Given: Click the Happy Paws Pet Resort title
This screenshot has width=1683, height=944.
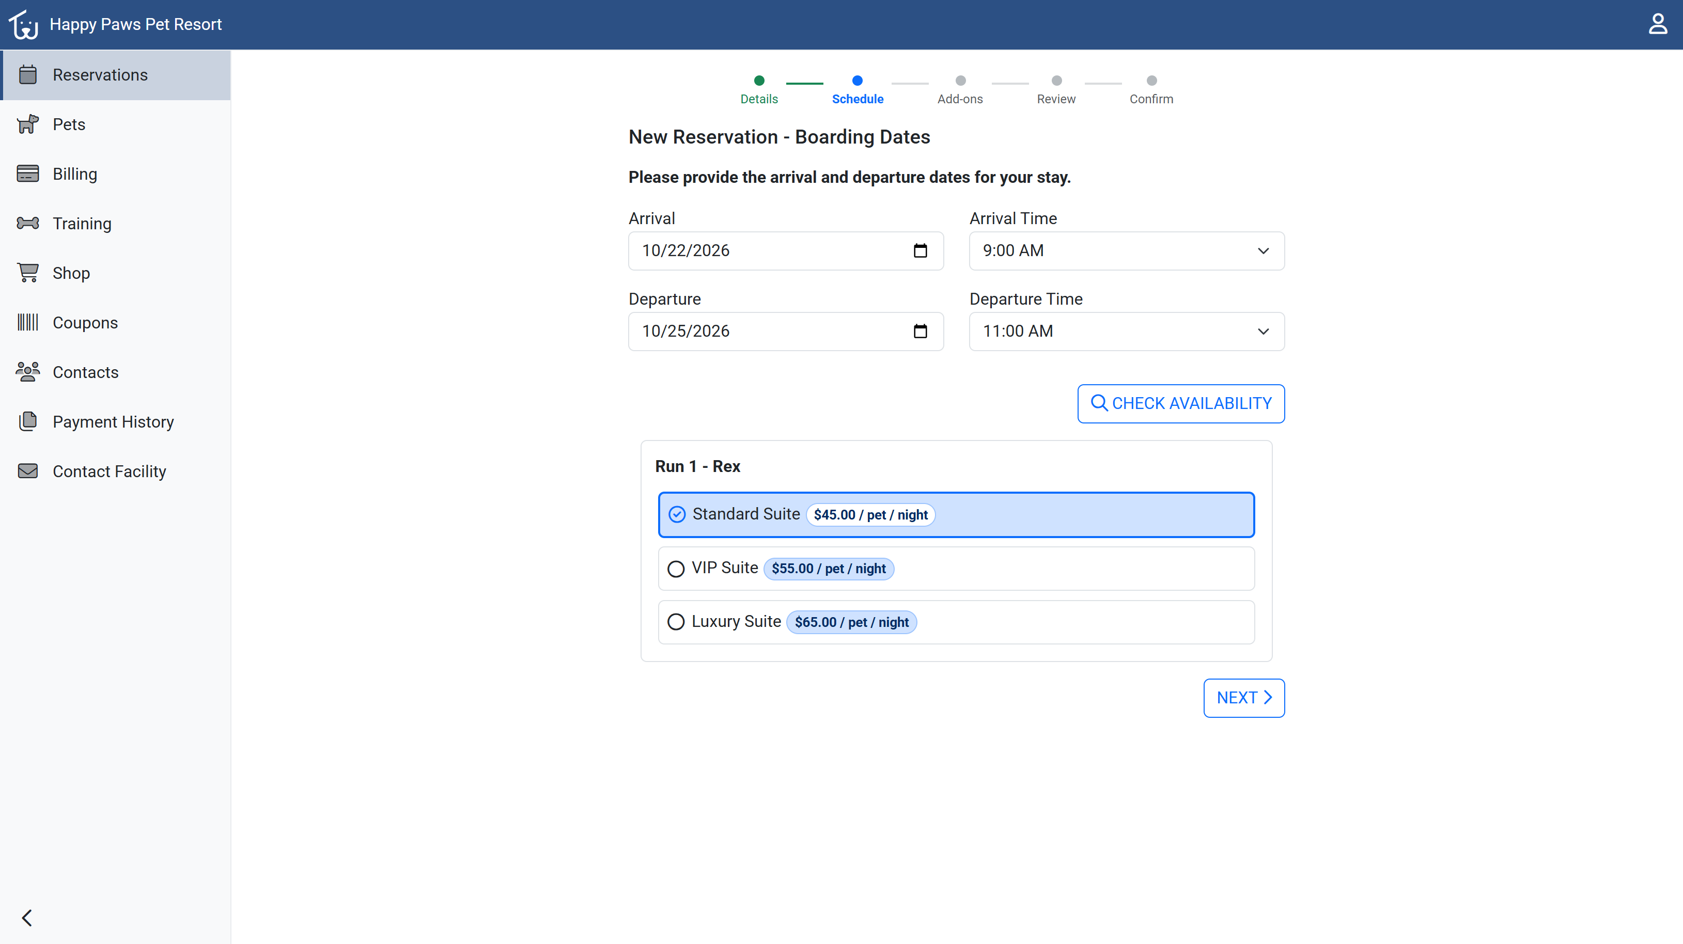Looking at the screenshot, I should [136, 24].
